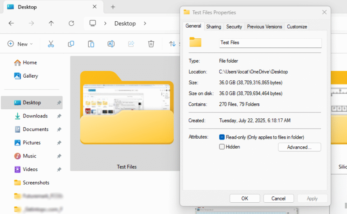Image resolution: width=347 pixels, height=214 pixels.
Task: Open the Customize tab
Action: [x=297, y=27]
